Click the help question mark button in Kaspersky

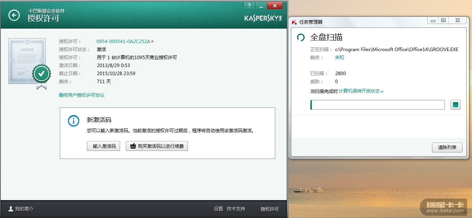click(x=249, y=5)
